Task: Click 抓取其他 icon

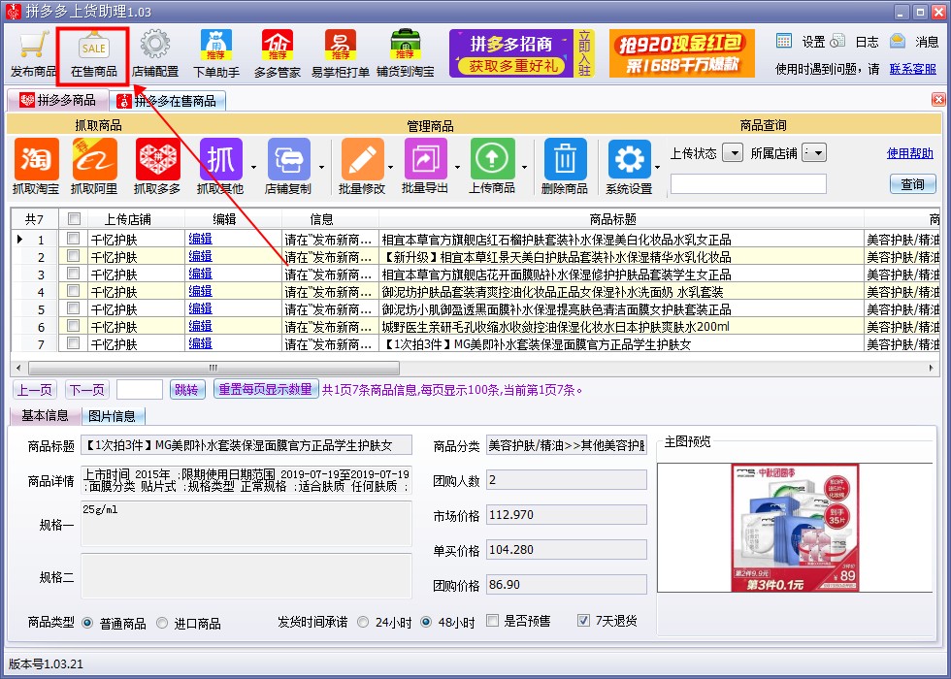Action: pos(220,166)
